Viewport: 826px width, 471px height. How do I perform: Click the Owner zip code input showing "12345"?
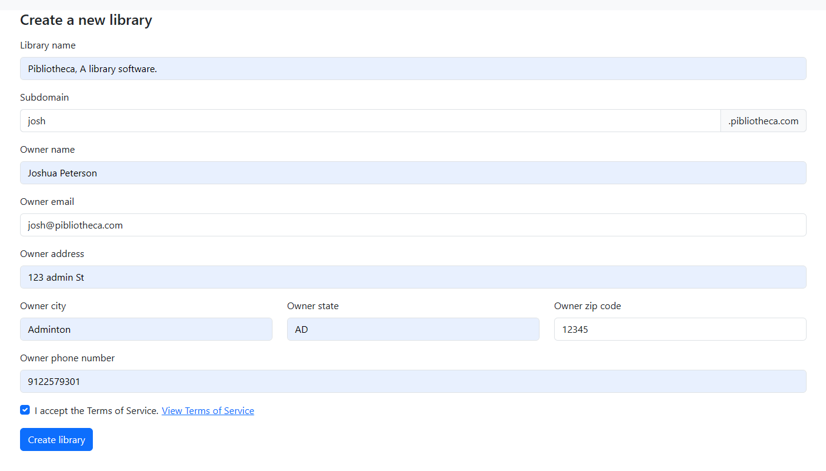pyautogui.click(x=680, y=329)
